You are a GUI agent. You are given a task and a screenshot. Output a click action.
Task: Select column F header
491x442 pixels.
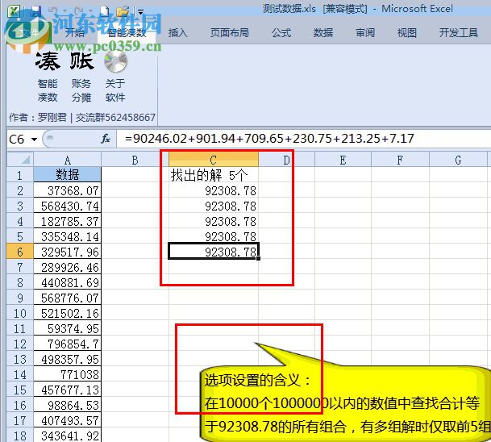[x=400, y=160]
